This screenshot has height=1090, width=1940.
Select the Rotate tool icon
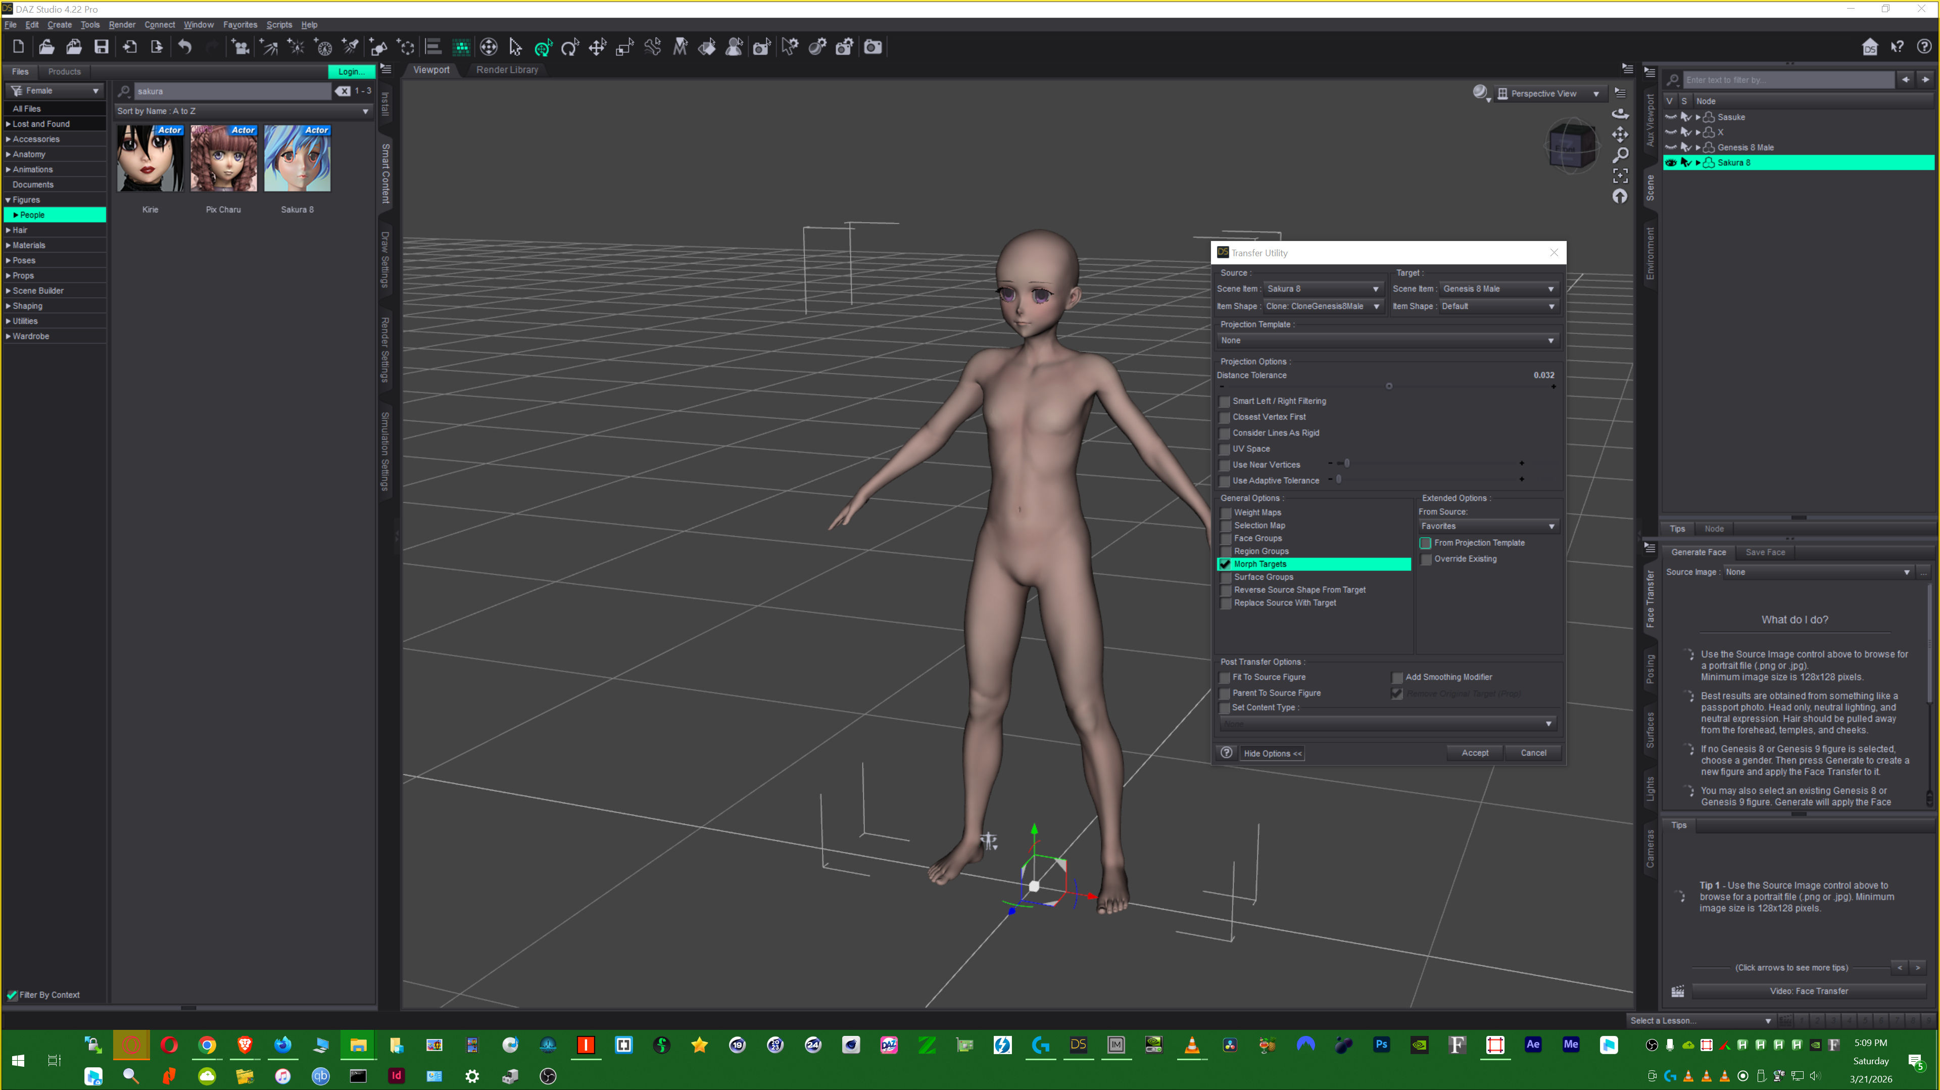click(x=570, y=48)
